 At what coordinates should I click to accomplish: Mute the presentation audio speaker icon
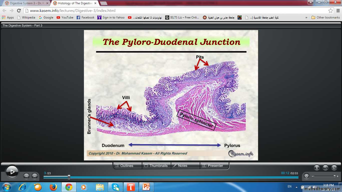pyautogui.click(x=306, y=176)
